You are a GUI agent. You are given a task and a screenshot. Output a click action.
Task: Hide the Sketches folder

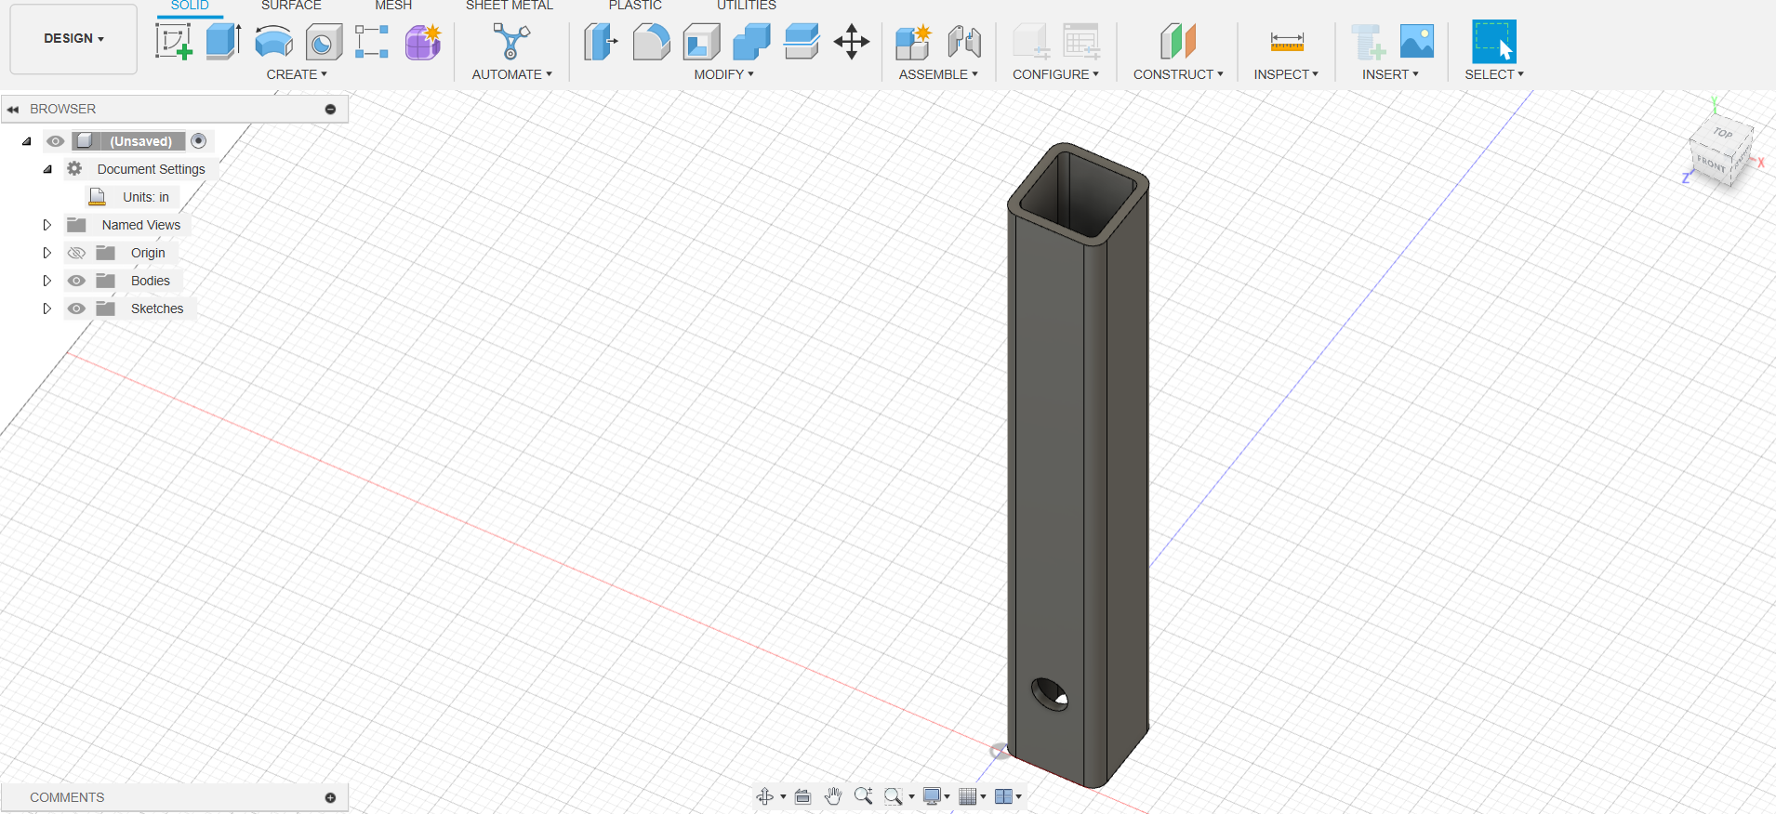pyautogui.click(x=76, y=309)
